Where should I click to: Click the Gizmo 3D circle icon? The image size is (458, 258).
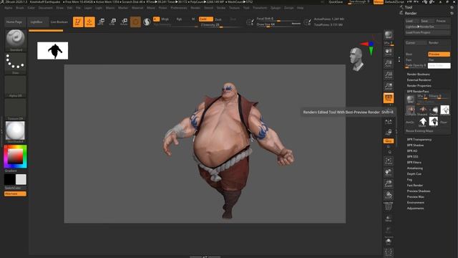pos(135,22)
